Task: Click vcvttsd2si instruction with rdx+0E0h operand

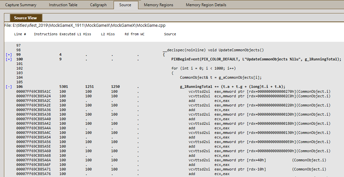Action: point(259,142)
